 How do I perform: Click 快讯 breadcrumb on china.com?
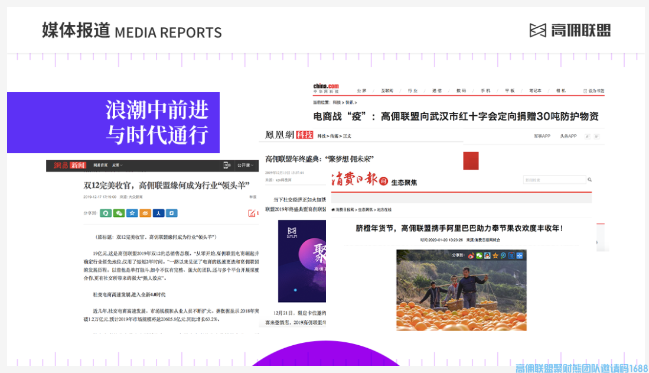click(350, 102)
